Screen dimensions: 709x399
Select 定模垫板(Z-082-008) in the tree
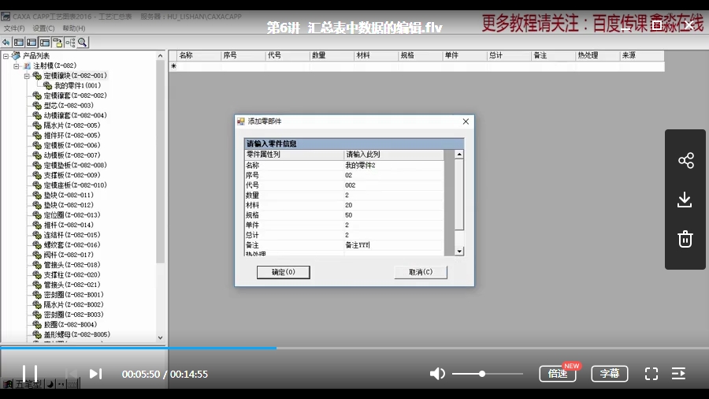point(75,165)
